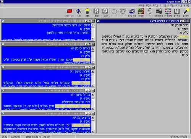Click the yellow flashlight search icon
This screenshot has height=139, width=191.
186,11
